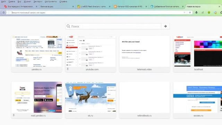Open the Правка menu
This screenshot has height=125, width=222.
[x=11, y=1]
